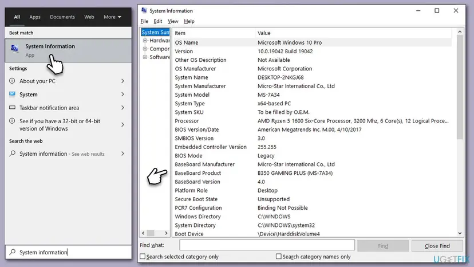This screenshot has width=474, height=267.
Task: Select the Version row
Action: tap(312, 51)
